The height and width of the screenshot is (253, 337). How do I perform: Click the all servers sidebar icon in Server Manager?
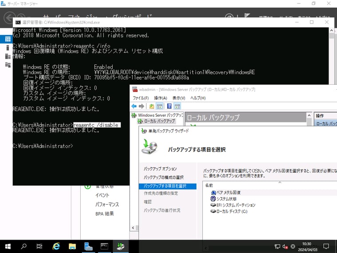click(8, 56)
